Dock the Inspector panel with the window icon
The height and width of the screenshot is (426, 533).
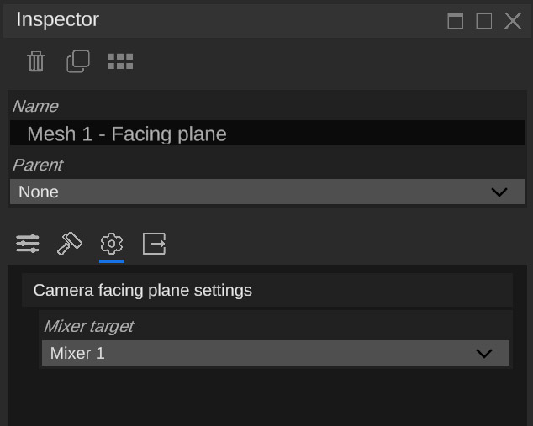(456, 21)
